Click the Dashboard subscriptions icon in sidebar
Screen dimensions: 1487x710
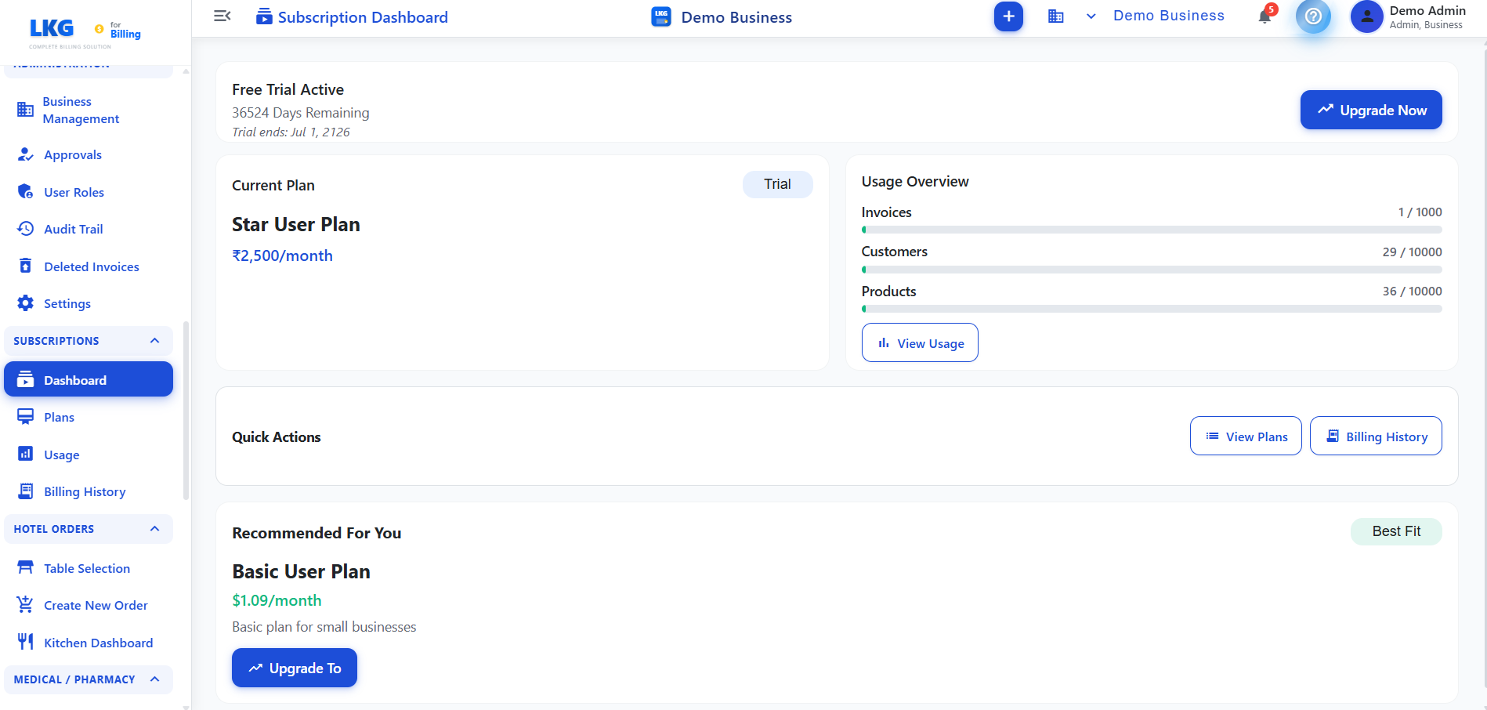coord(26,380)
